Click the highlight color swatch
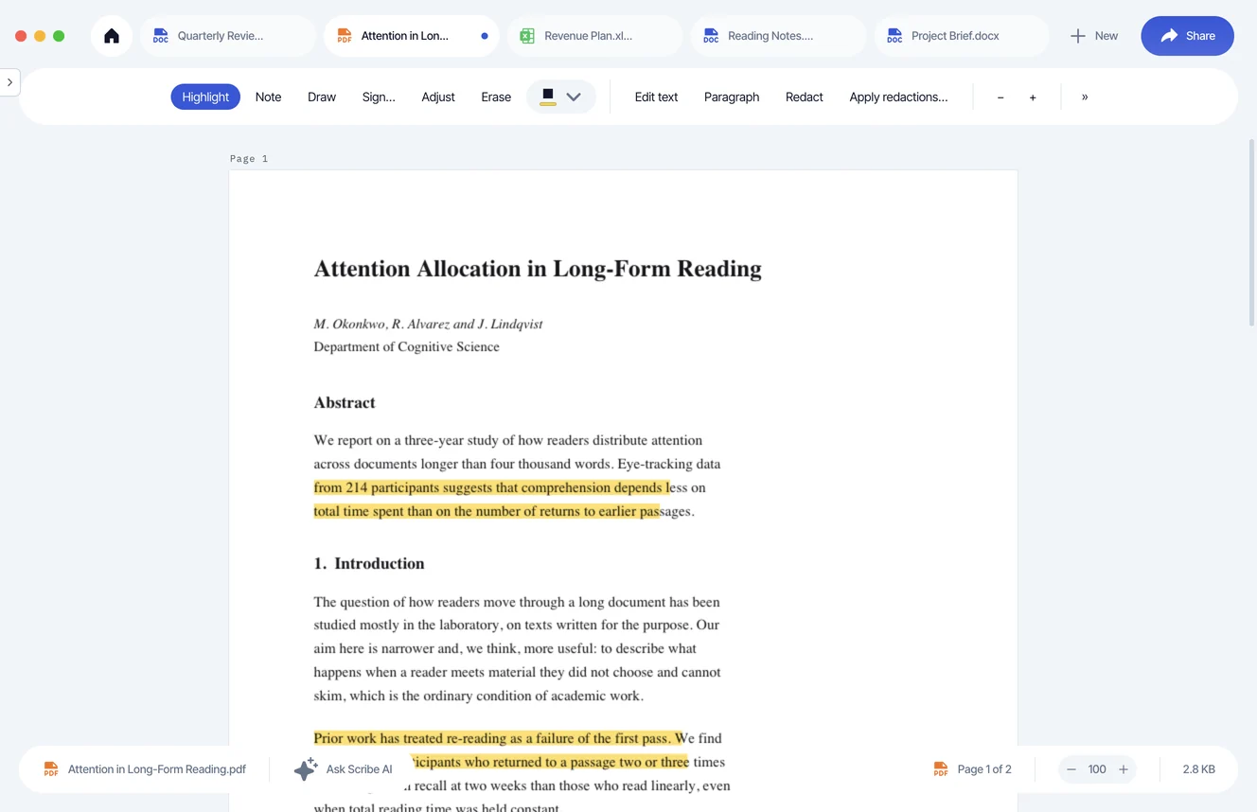Screen dimensions: 1257x812 pos(547,97)
